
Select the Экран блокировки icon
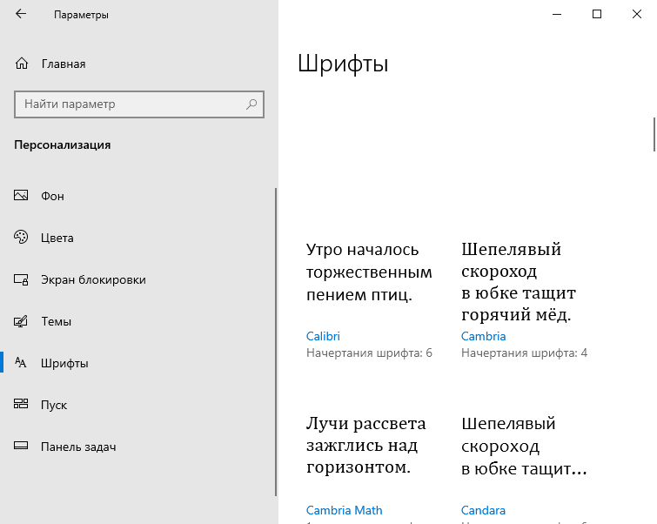click(x=21, y=279)
